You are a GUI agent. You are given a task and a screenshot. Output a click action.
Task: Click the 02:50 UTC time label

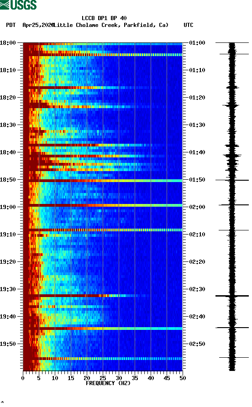pos(197,344)
